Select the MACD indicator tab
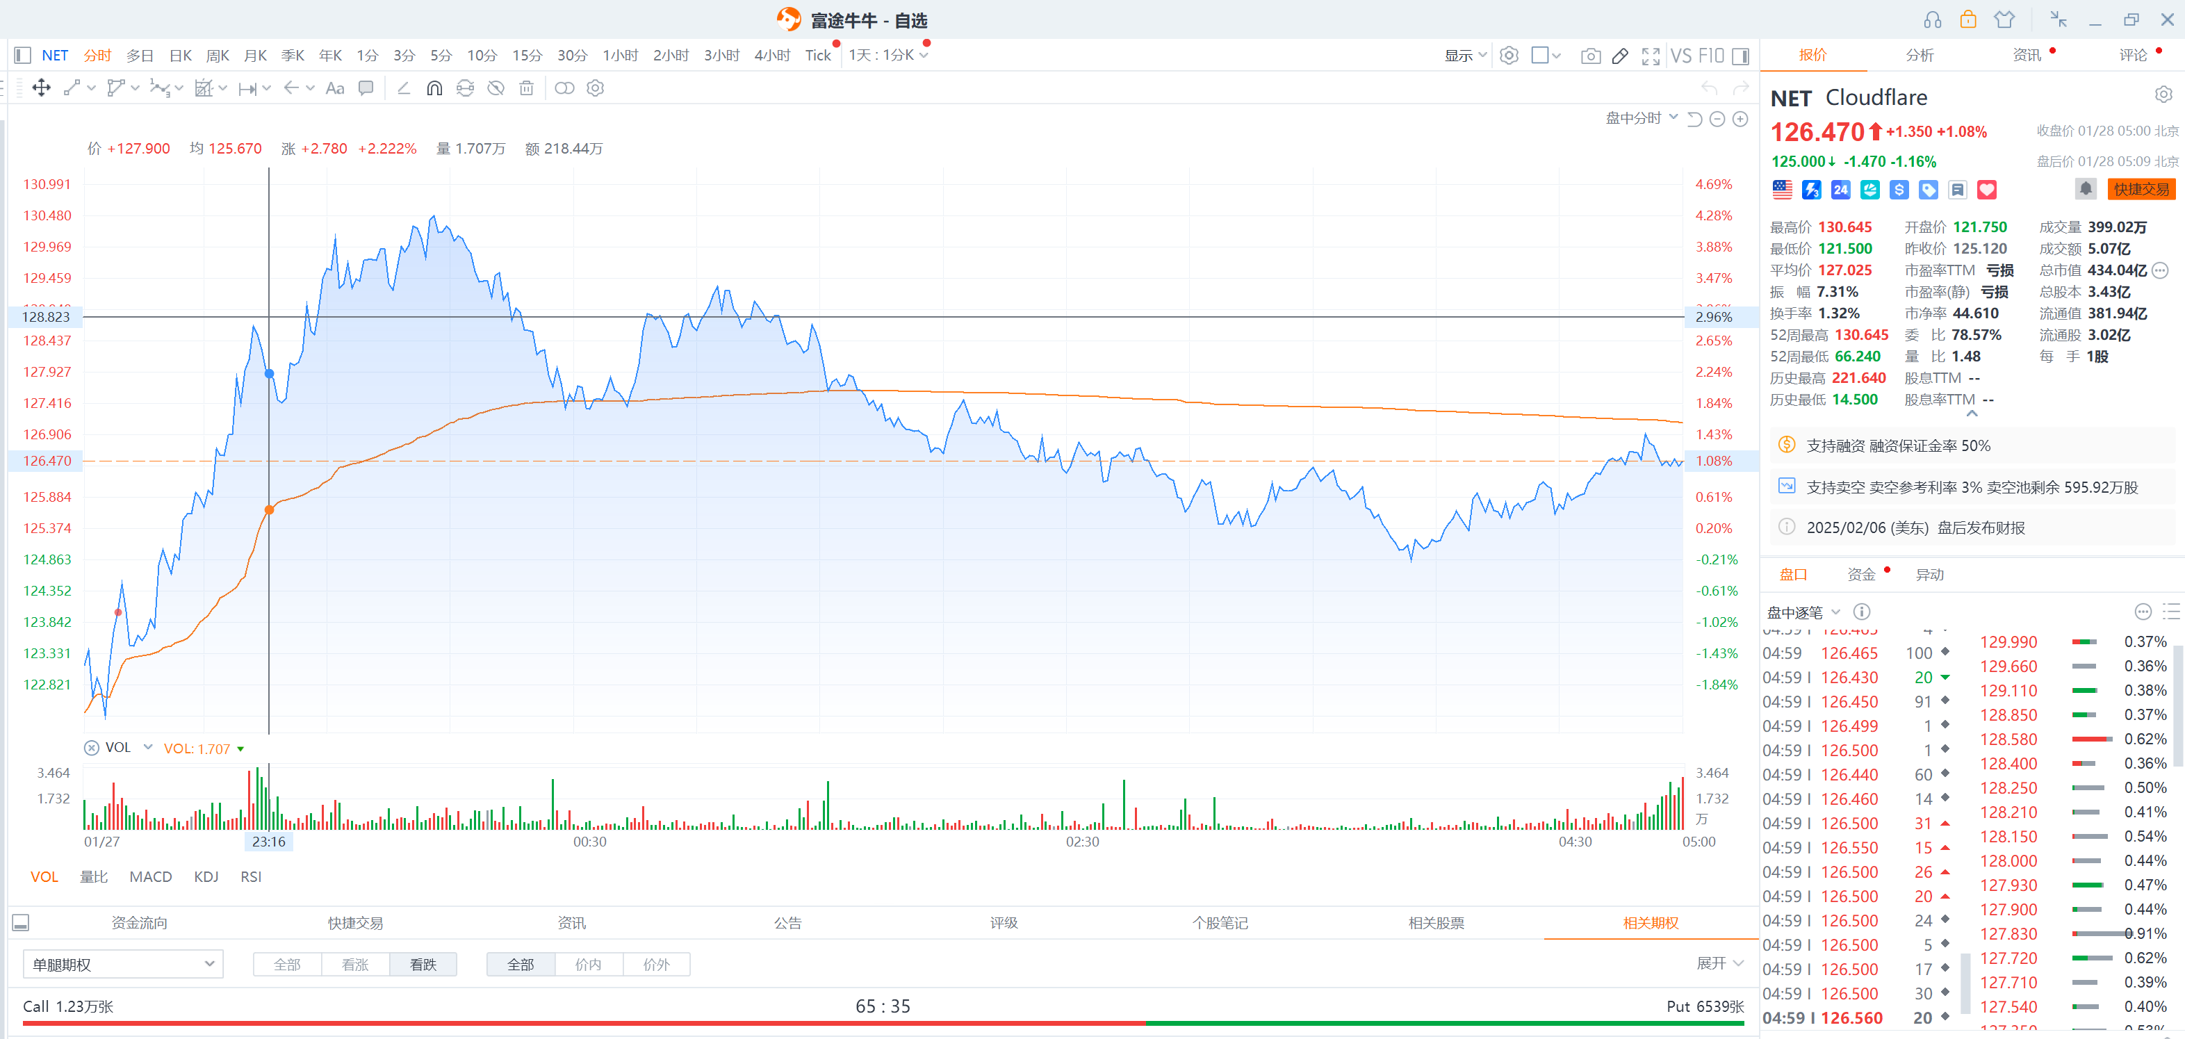 tap(151, 877)
